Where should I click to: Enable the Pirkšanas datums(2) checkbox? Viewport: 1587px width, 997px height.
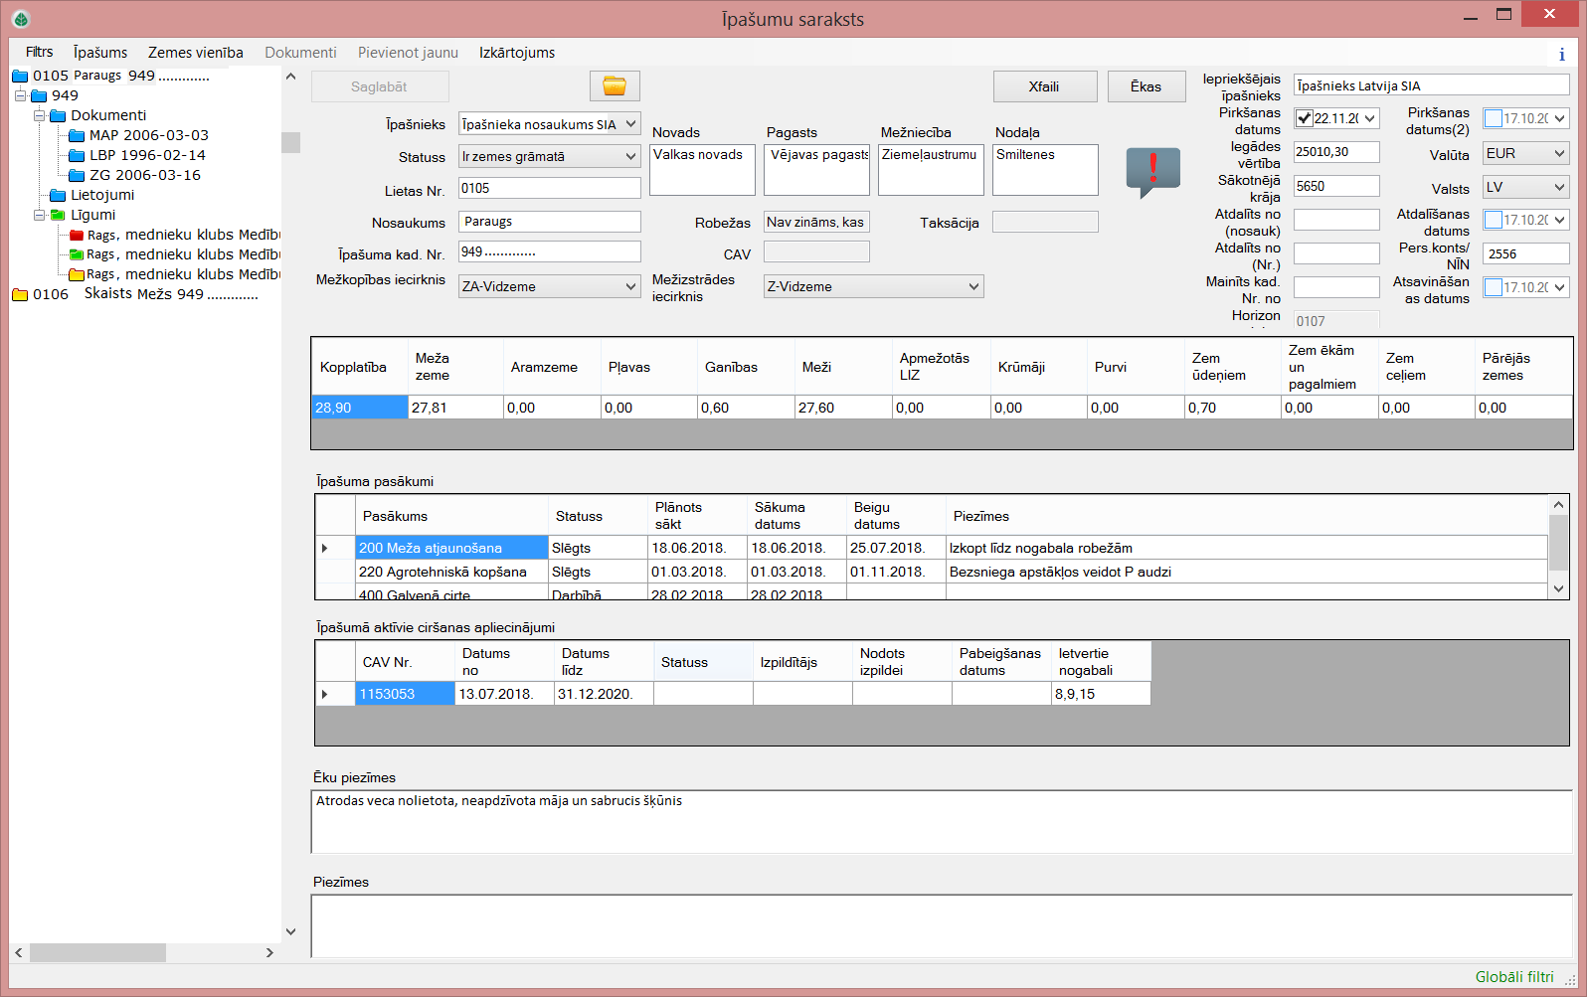pos(1493,118)
